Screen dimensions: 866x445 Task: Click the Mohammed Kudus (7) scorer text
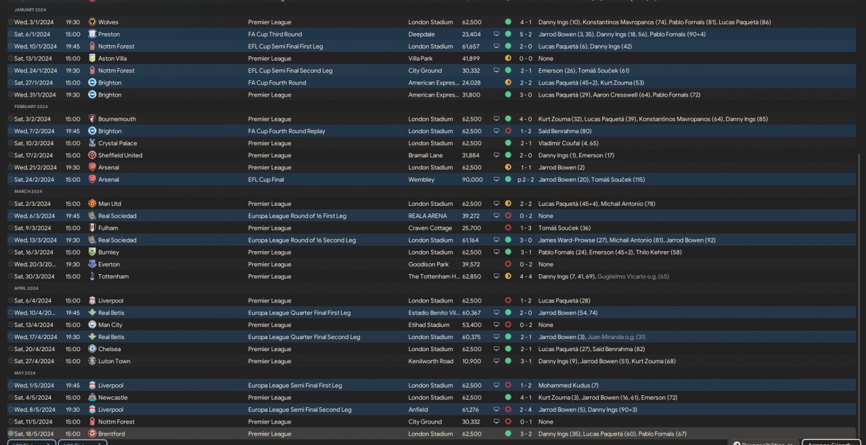click(x=568, y=386)
